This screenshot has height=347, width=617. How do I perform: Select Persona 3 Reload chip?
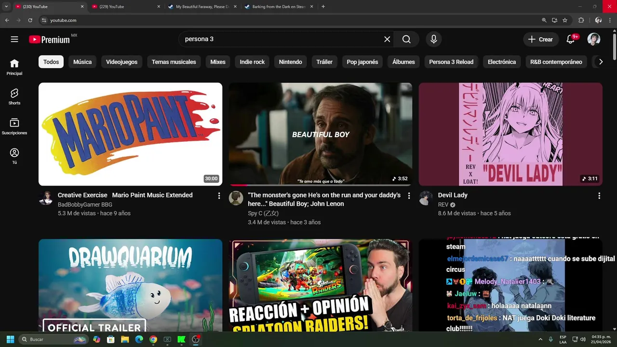tap(451, 62)
